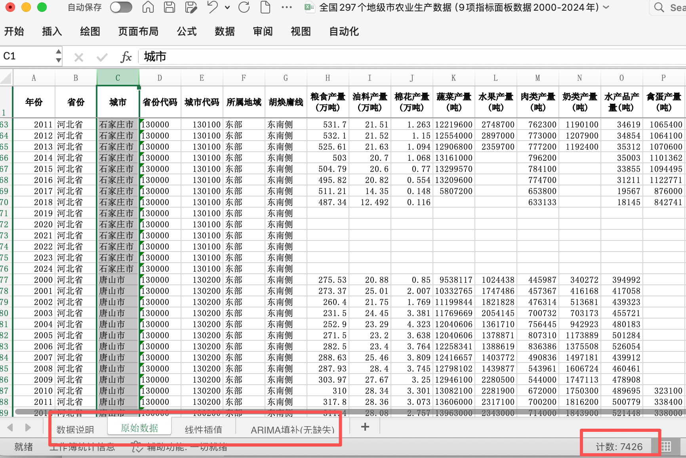Select column H header
The height and width of the screenshot is (458, 686).
[x=328, y=78]
